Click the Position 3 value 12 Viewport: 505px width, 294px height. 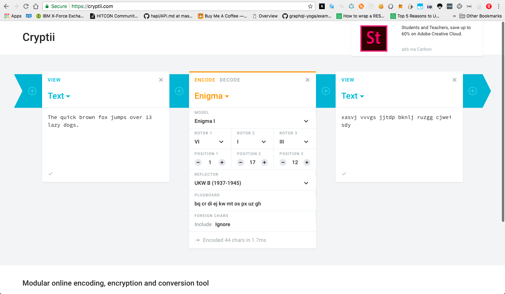coord(295,162)
